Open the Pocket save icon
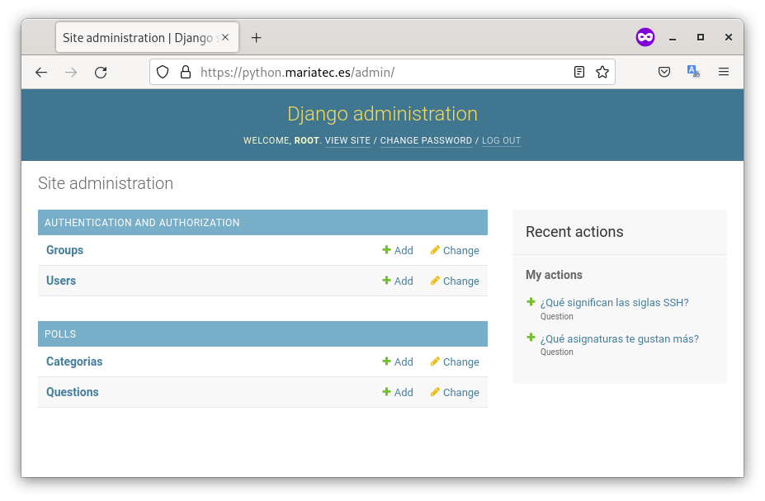Viewport: 765px width, 501px height. point(664,73)
